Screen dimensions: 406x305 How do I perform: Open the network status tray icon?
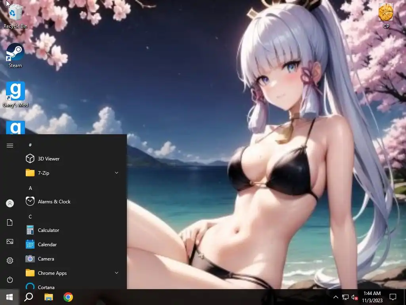coord(345,297)
